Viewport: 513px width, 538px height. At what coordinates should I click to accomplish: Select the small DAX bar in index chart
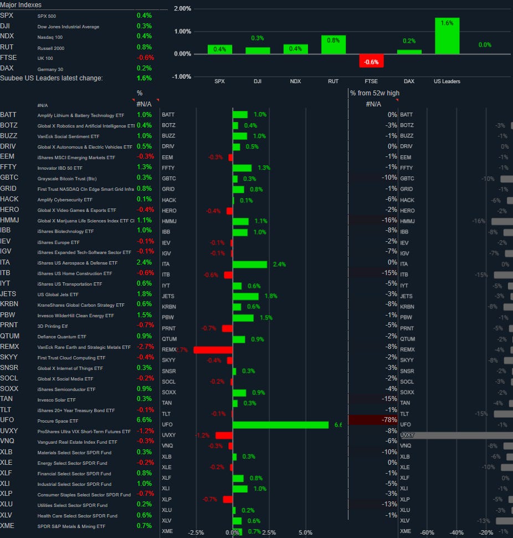click(x=409, y=52)
